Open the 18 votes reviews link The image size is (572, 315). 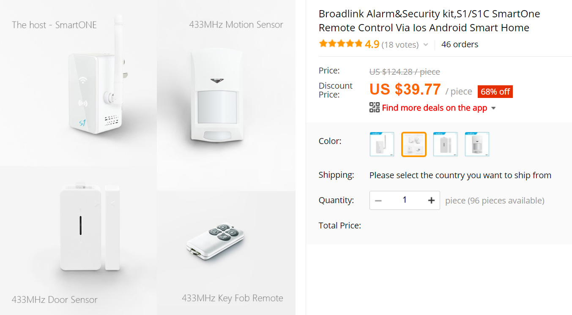coord(400,45)
